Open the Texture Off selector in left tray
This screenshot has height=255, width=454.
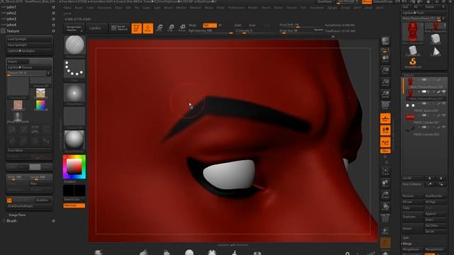click(x=74, y=117)
